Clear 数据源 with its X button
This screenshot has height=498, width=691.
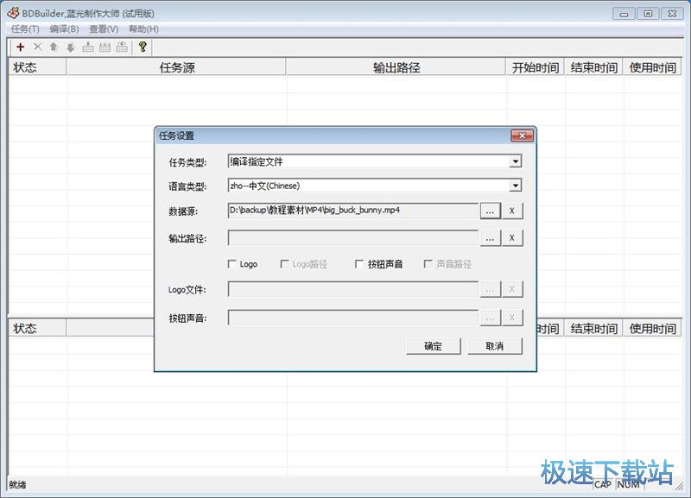(511, 211)
